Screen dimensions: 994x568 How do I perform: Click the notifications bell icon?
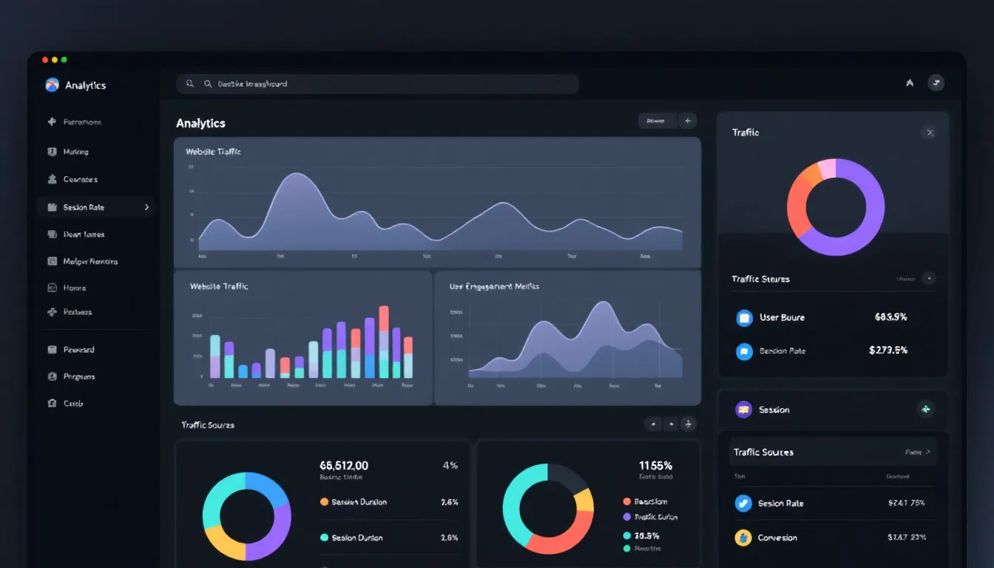click(x=910, y=83)
